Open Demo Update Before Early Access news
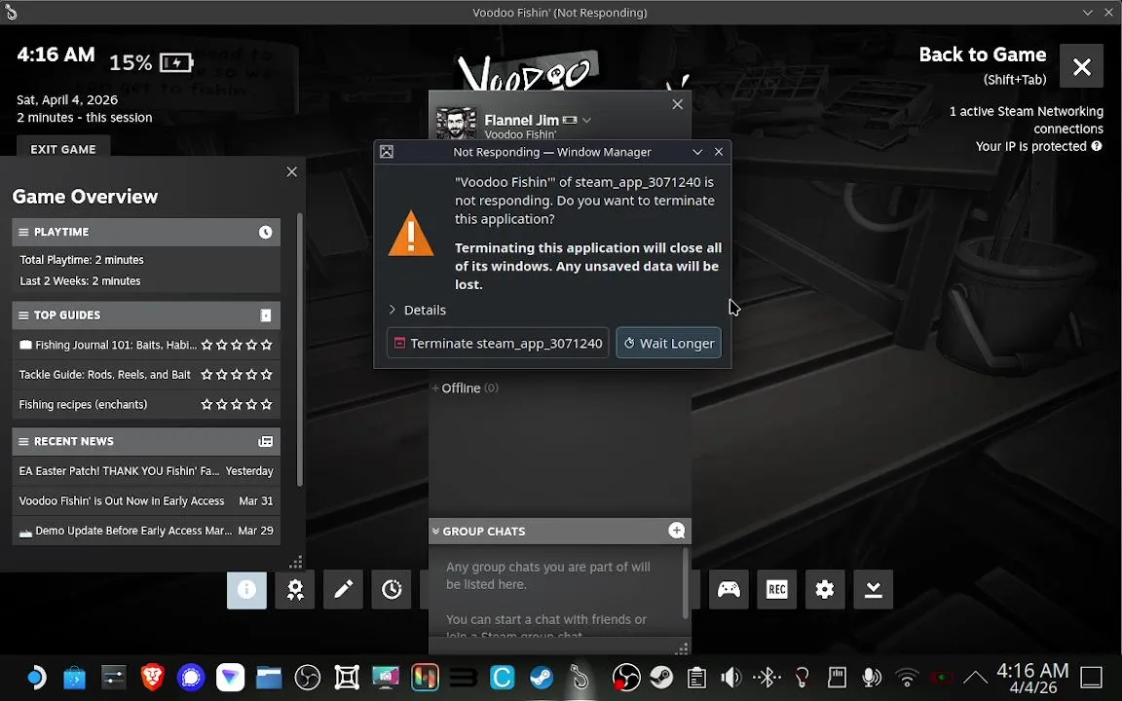Screen dimensions: 1122x701 coord(146,531)
